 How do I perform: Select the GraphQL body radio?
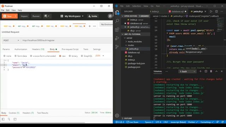[82, 56]
